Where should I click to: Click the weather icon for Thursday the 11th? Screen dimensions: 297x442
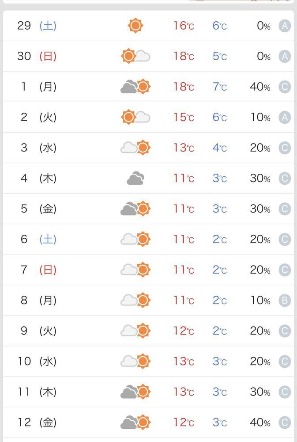pos(135,392)
